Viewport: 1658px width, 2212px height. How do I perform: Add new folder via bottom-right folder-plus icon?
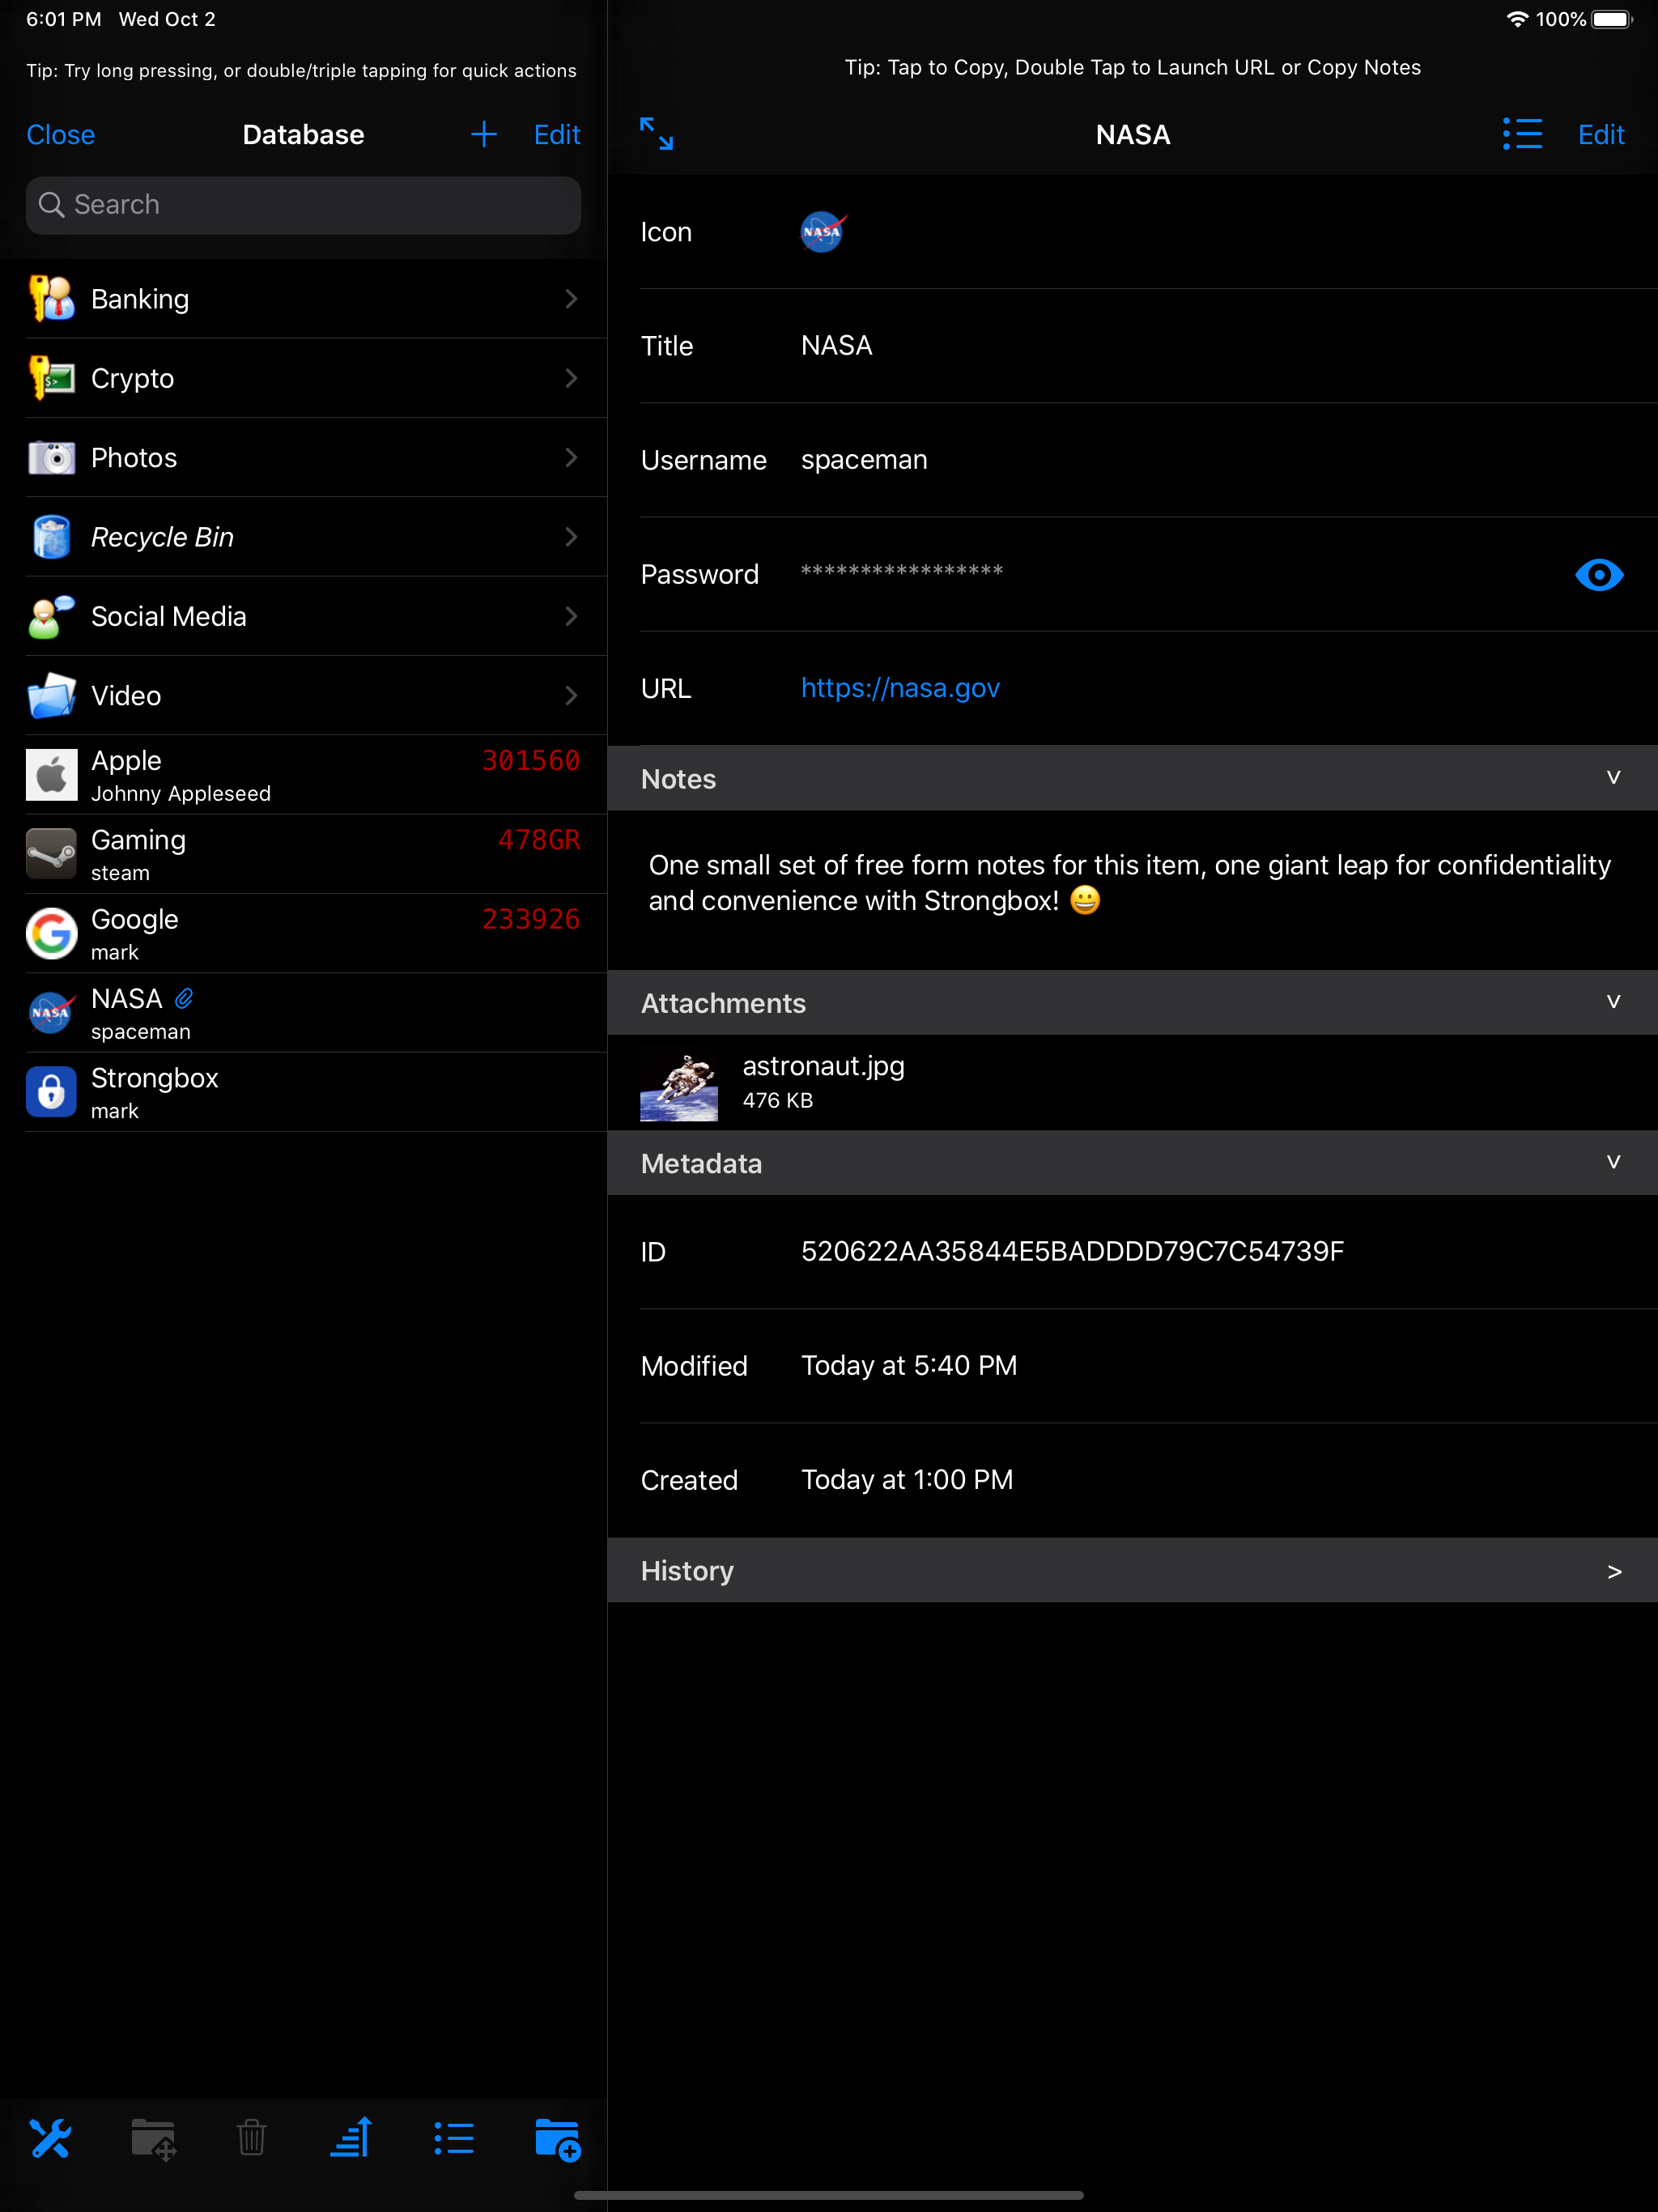557,2139
